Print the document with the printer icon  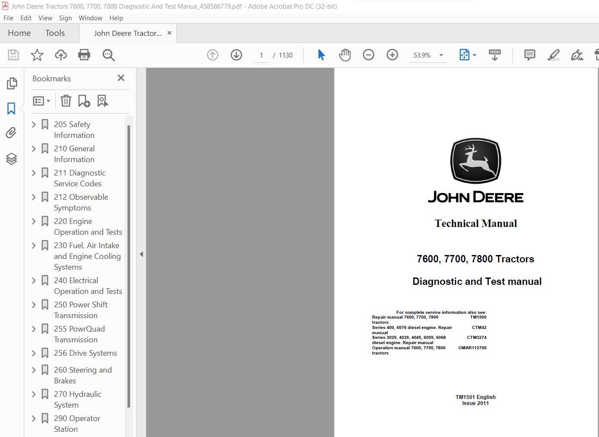click(84, 55)
